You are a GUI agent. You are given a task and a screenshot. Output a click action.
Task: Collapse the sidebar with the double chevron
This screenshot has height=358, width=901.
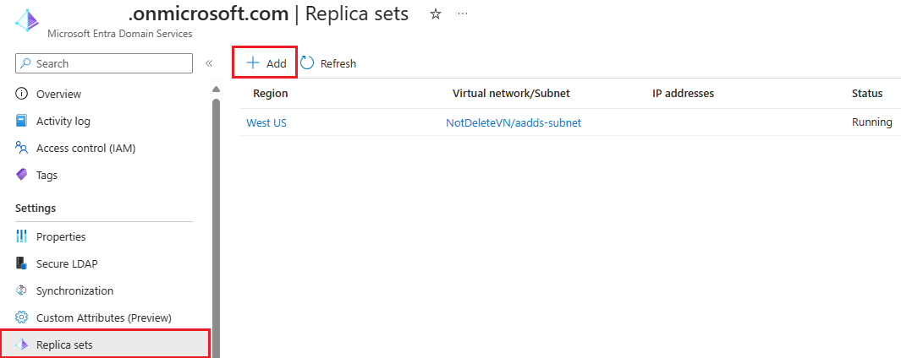point(209,63)
